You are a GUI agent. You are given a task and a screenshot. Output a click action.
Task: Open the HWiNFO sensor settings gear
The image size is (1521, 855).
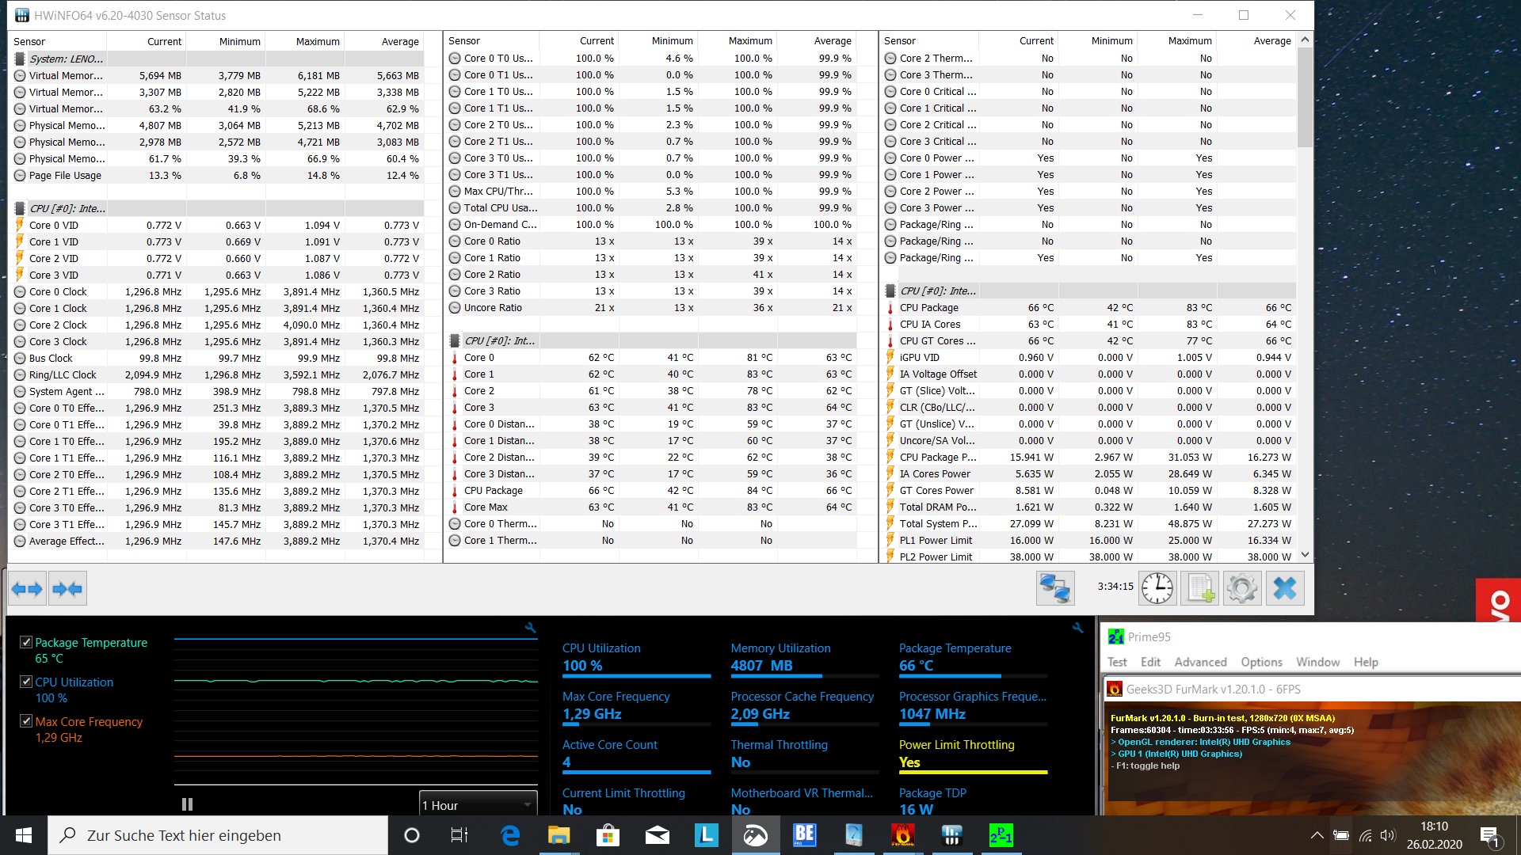[x=1241, y=588]
